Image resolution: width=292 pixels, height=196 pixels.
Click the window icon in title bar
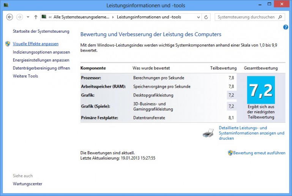point(6,5)
